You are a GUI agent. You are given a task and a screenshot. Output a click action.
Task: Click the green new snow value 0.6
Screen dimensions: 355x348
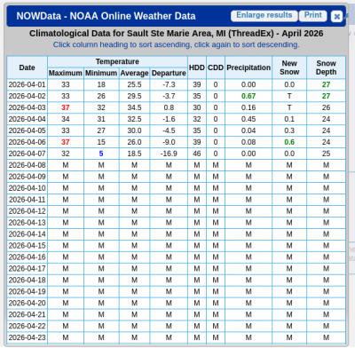[289, 142]
